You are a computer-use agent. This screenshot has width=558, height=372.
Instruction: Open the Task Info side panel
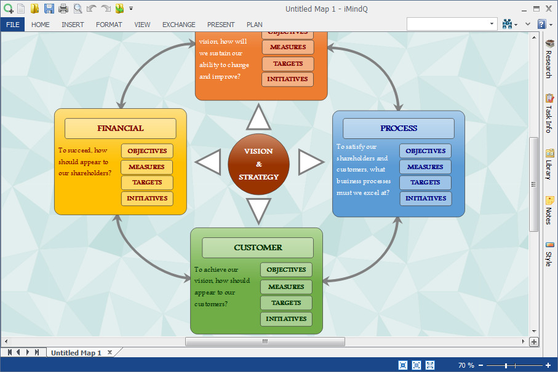coord(549,113)
